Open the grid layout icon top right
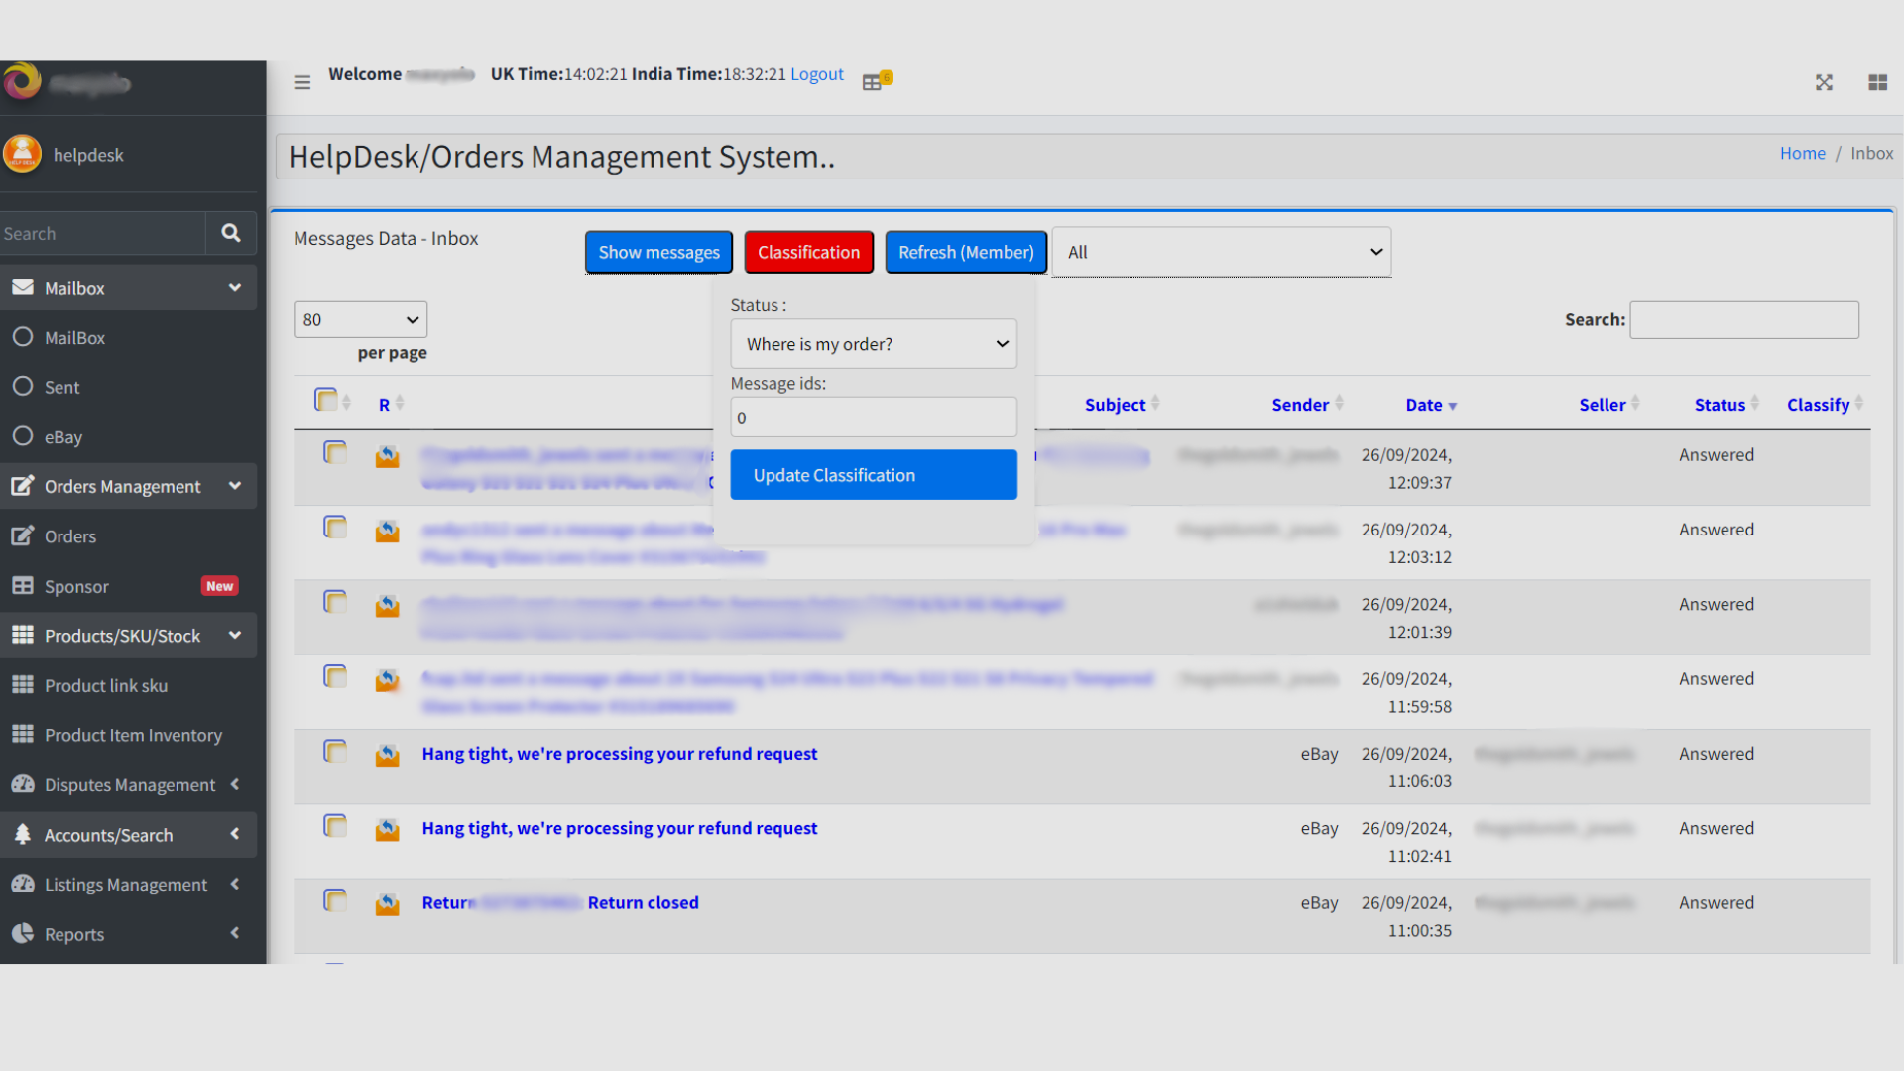Image resolution: width=1904 pixels, height=1071 pixels. point(1877,82)
